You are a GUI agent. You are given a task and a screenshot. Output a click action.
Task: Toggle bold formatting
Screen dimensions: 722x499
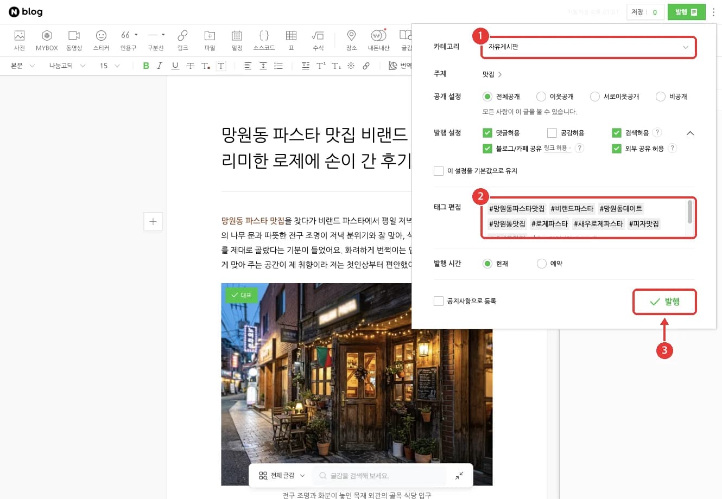tap(145, 66)
